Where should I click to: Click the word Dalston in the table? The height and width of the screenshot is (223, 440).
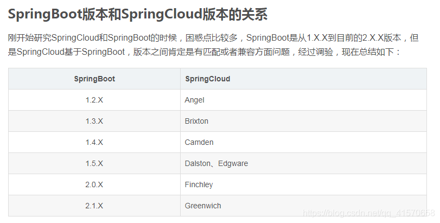(197, 163)
